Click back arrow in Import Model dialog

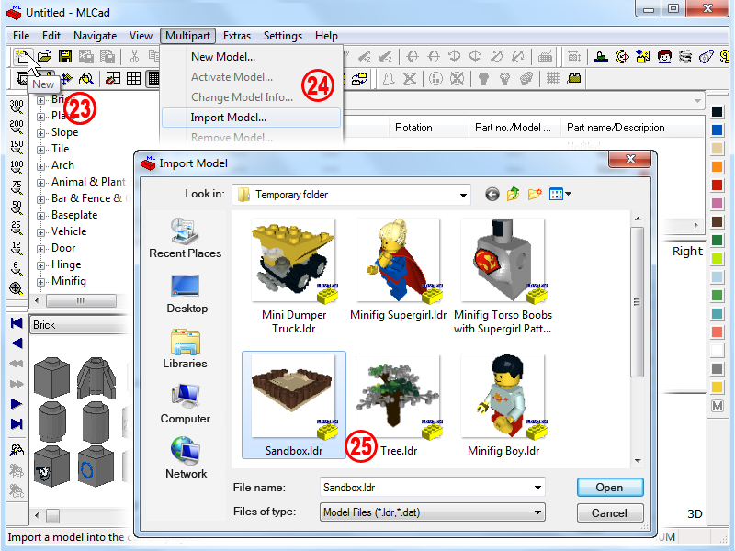tap(492, 194)
